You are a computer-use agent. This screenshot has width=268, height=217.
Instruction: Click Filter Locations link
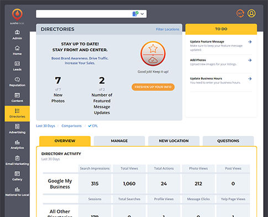[167, 29]
